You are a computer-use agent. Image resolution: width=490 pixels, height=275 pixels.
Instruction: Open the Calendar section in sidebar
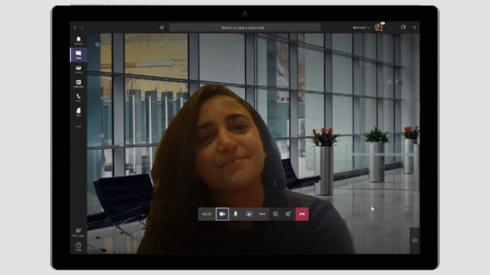point(78,83)
